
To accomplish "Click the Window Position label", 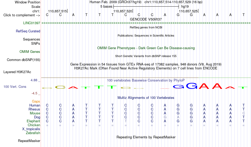I will coord(27,2).
